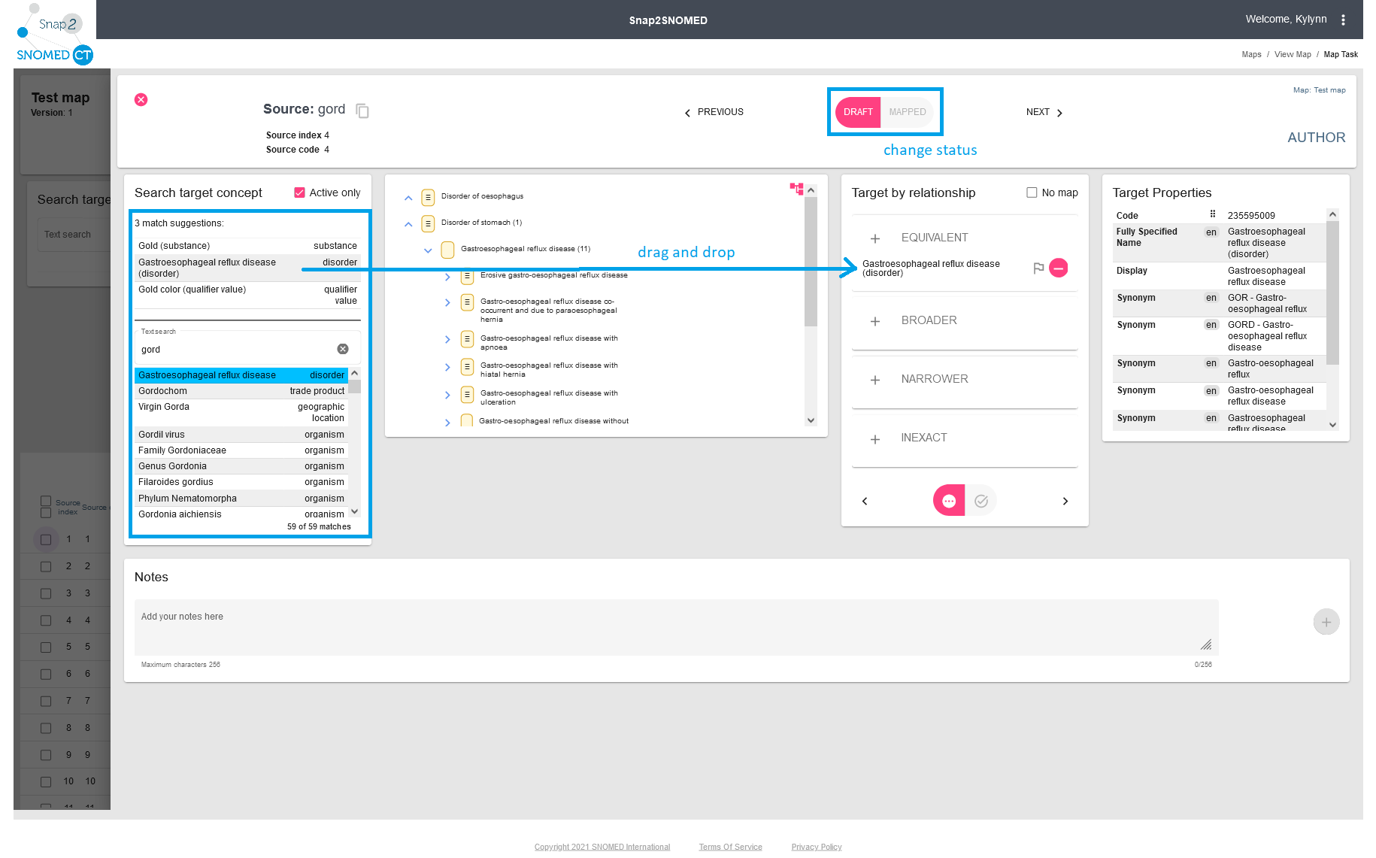Check the row 10 checkbox in source table
Viewport: 1376px width, 858px height.
pos(46,781)
